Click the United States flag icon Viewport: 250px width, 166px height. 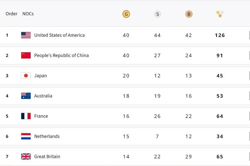pyautogui.click(x=26, y=35)
